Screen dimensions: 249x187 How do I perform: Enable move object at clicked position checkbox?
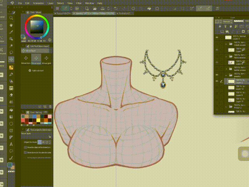(26, 148)
